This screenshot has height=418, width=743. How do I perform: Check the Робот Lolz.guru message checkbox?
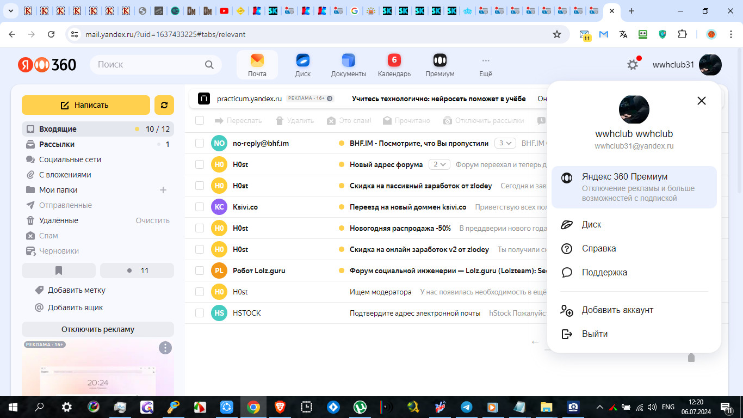pos(200,271)
